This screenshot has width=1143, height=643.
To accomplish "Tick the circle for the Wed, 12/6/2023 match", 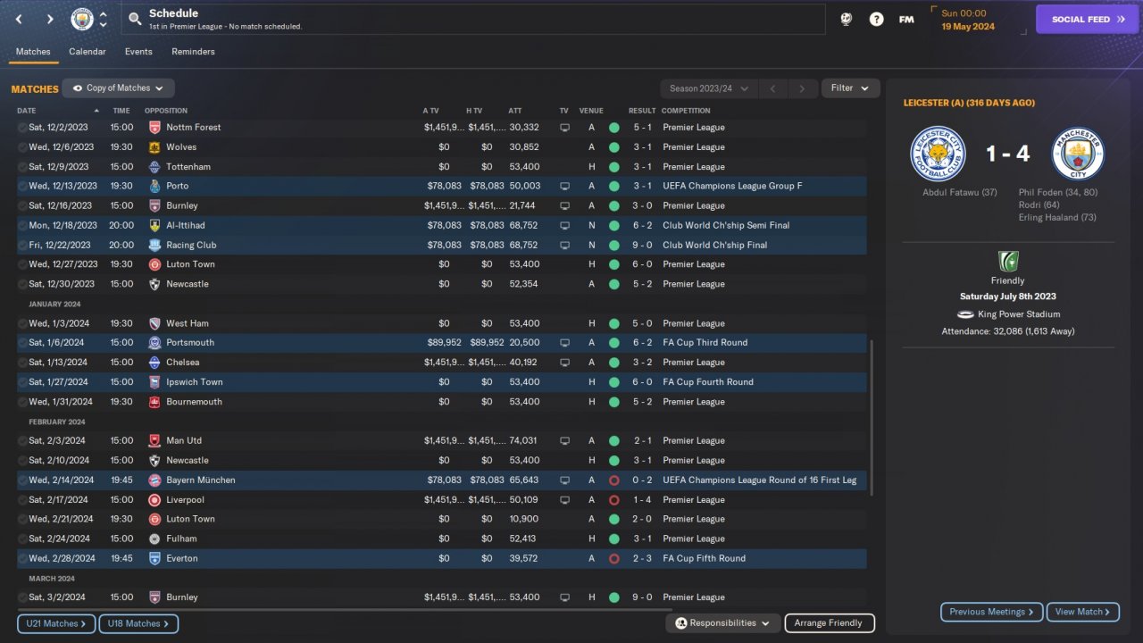I will click(22, 147).
